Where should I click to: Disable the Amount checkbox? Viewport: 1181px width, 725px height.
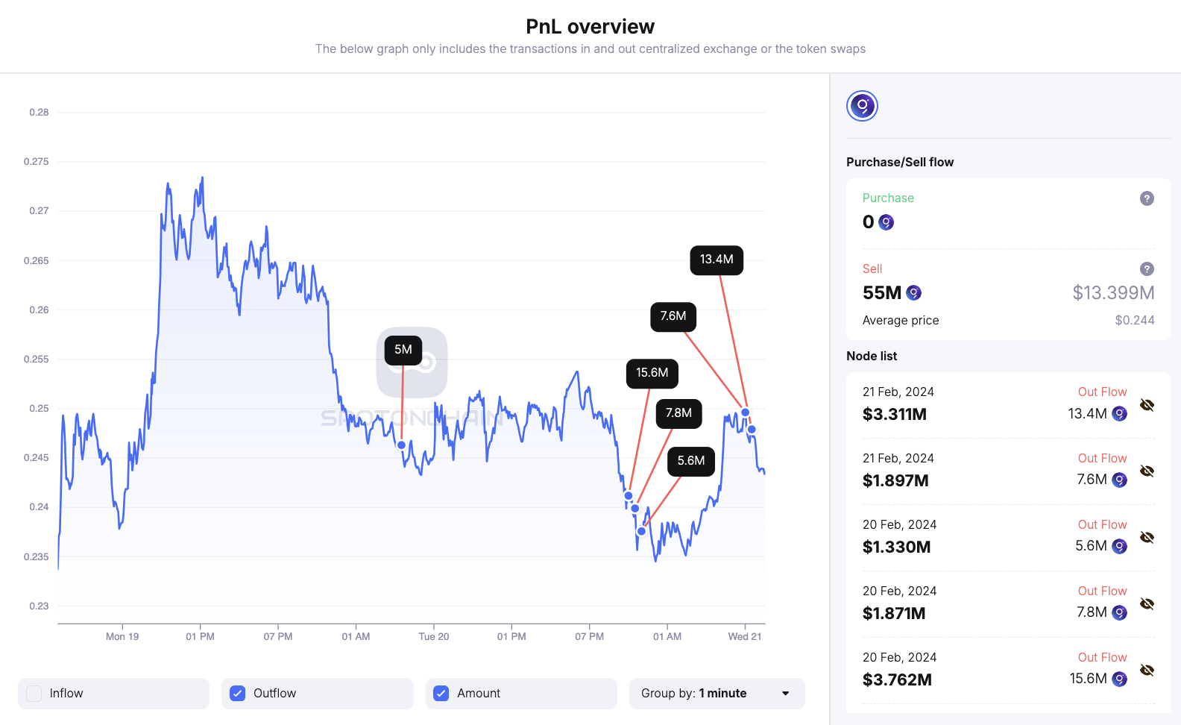pos(441,694)
